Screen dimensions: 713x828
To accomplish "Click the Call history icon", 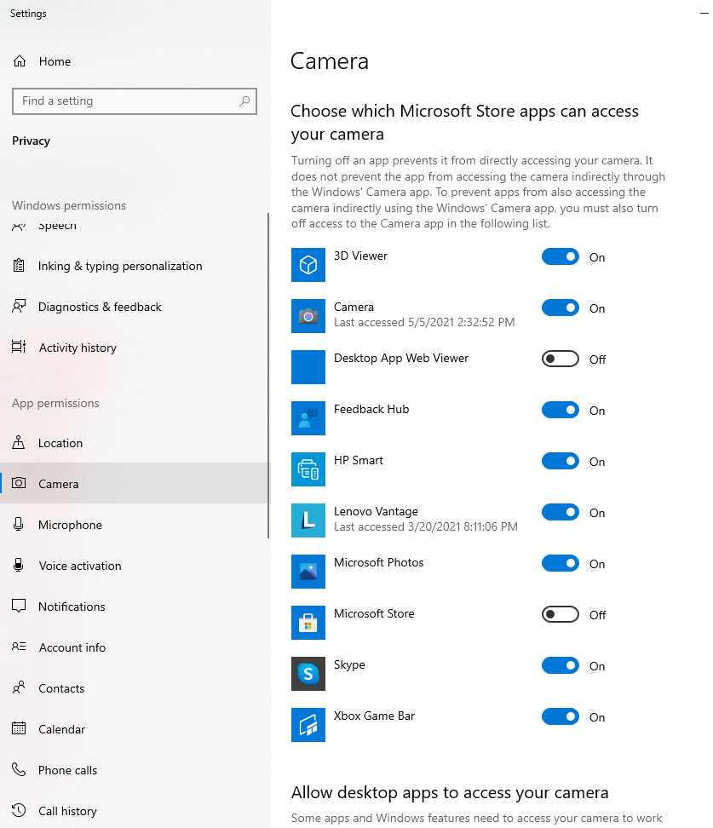I will click(19, 810).
